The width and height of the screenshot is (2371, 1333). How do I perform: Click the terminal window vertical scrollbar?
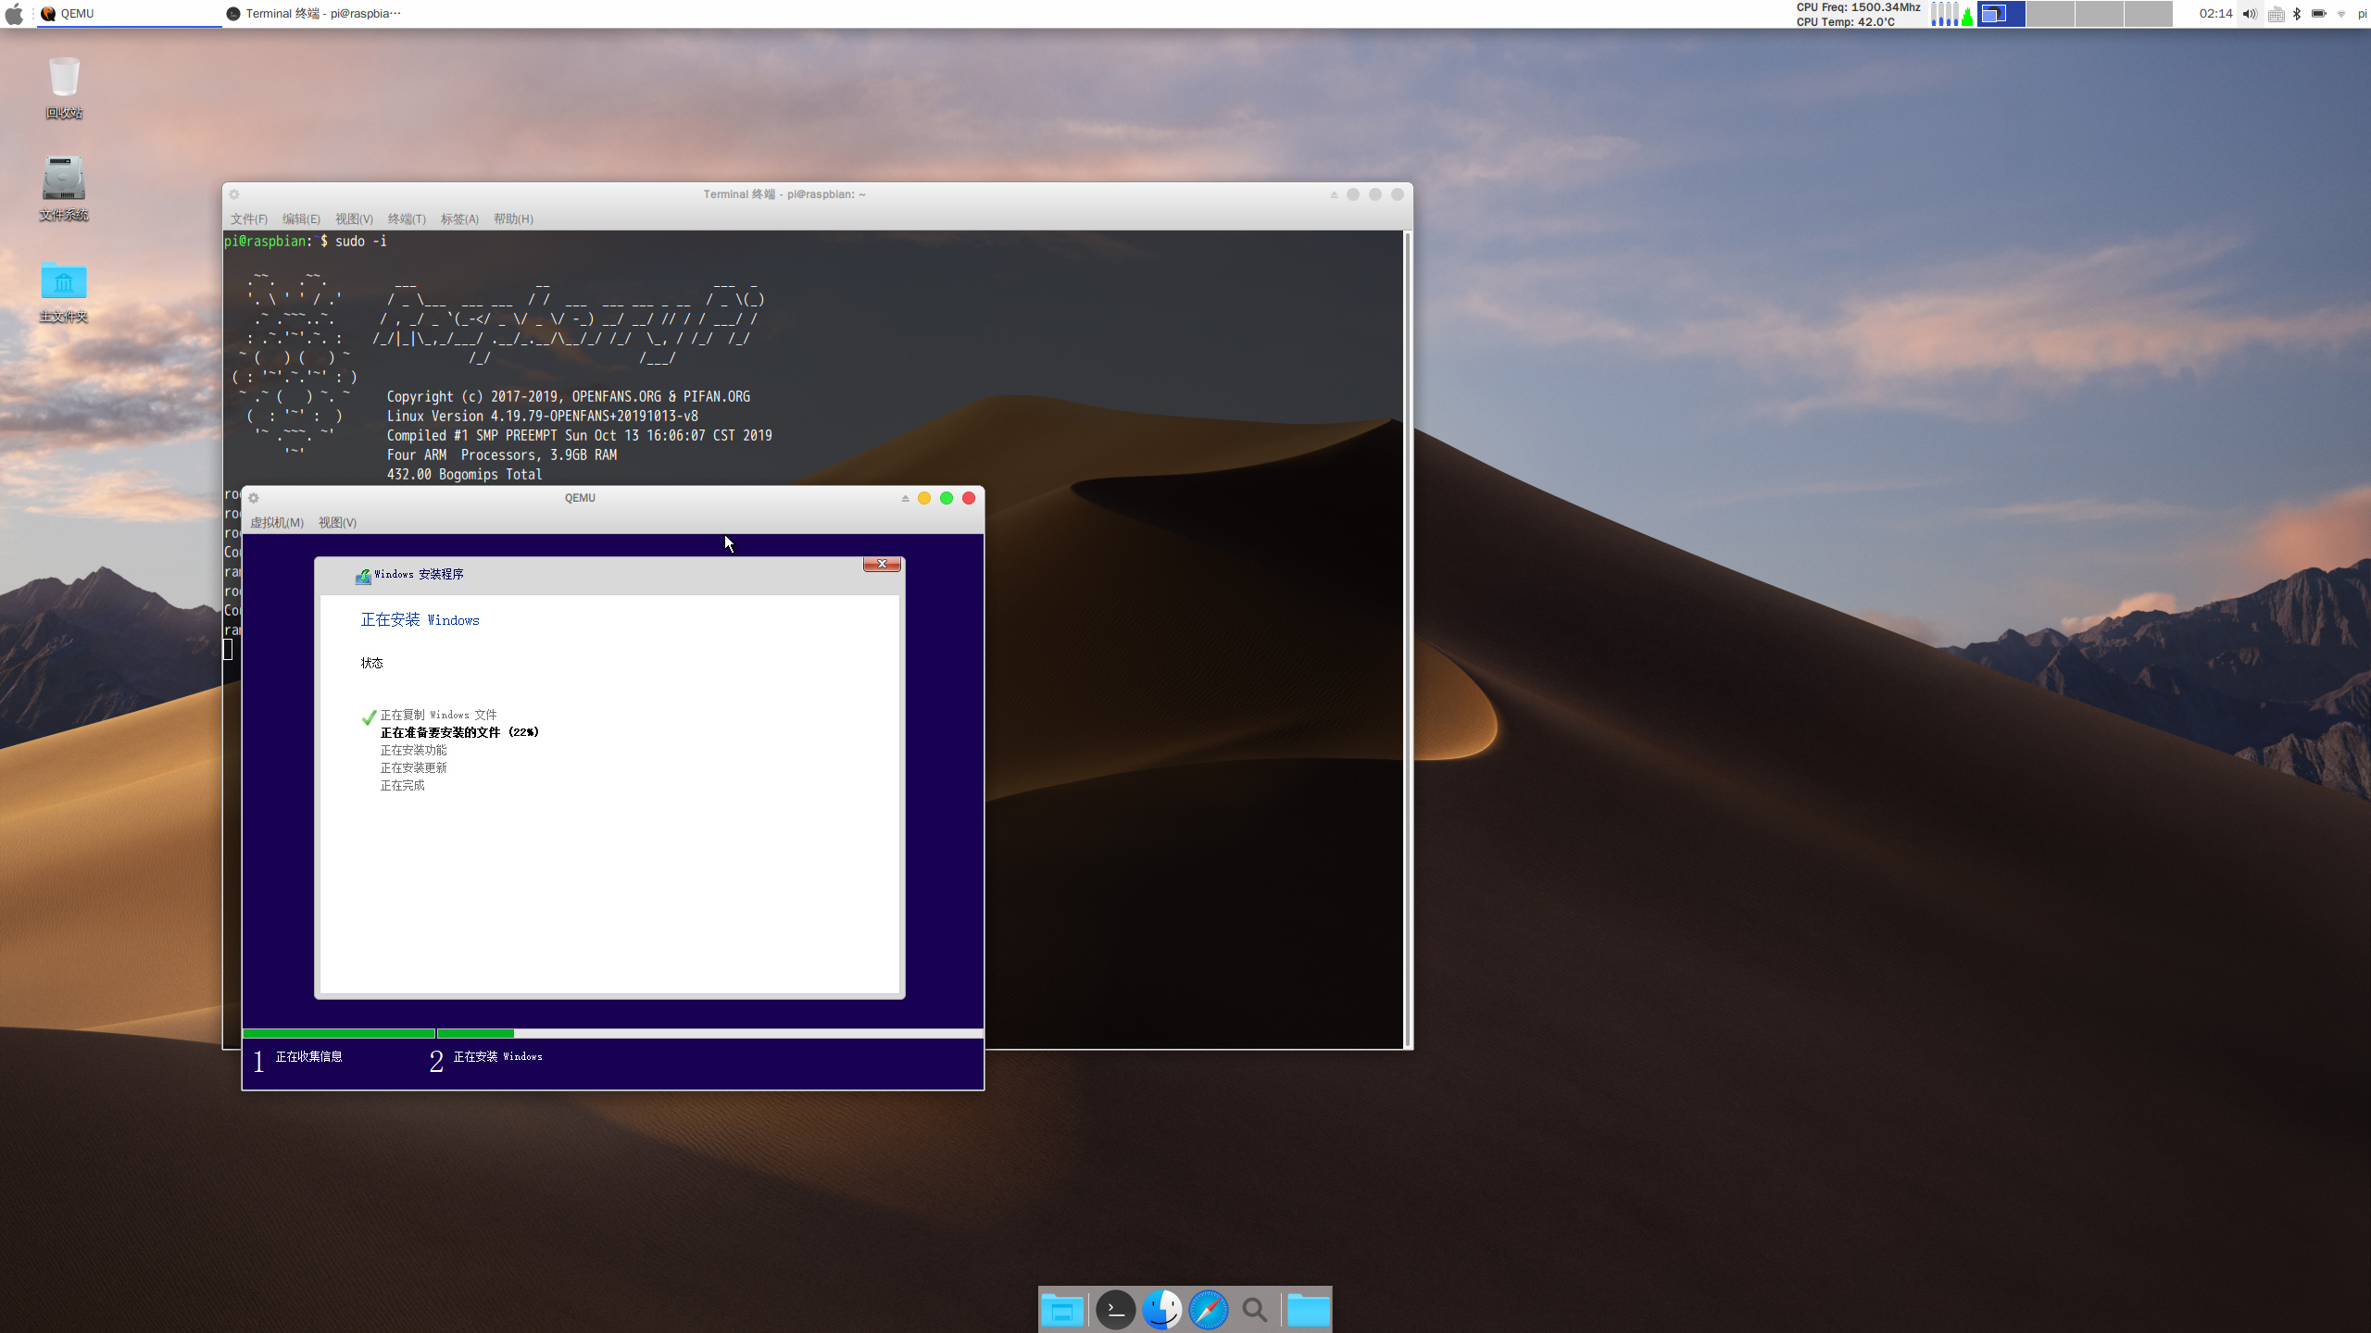pos(1407,639)
